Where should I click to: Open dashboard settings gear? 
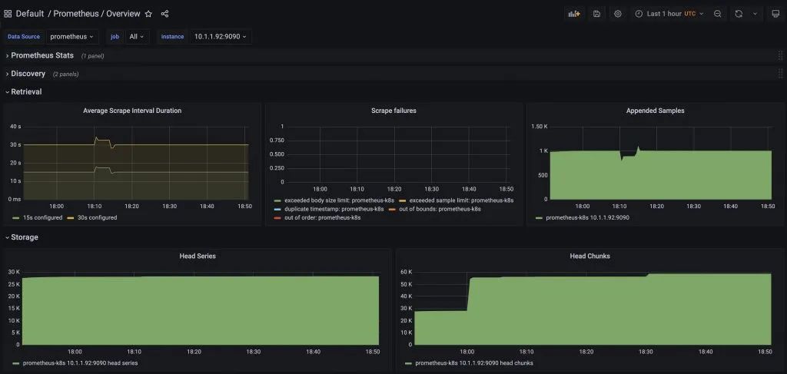[x=617, y=14]
